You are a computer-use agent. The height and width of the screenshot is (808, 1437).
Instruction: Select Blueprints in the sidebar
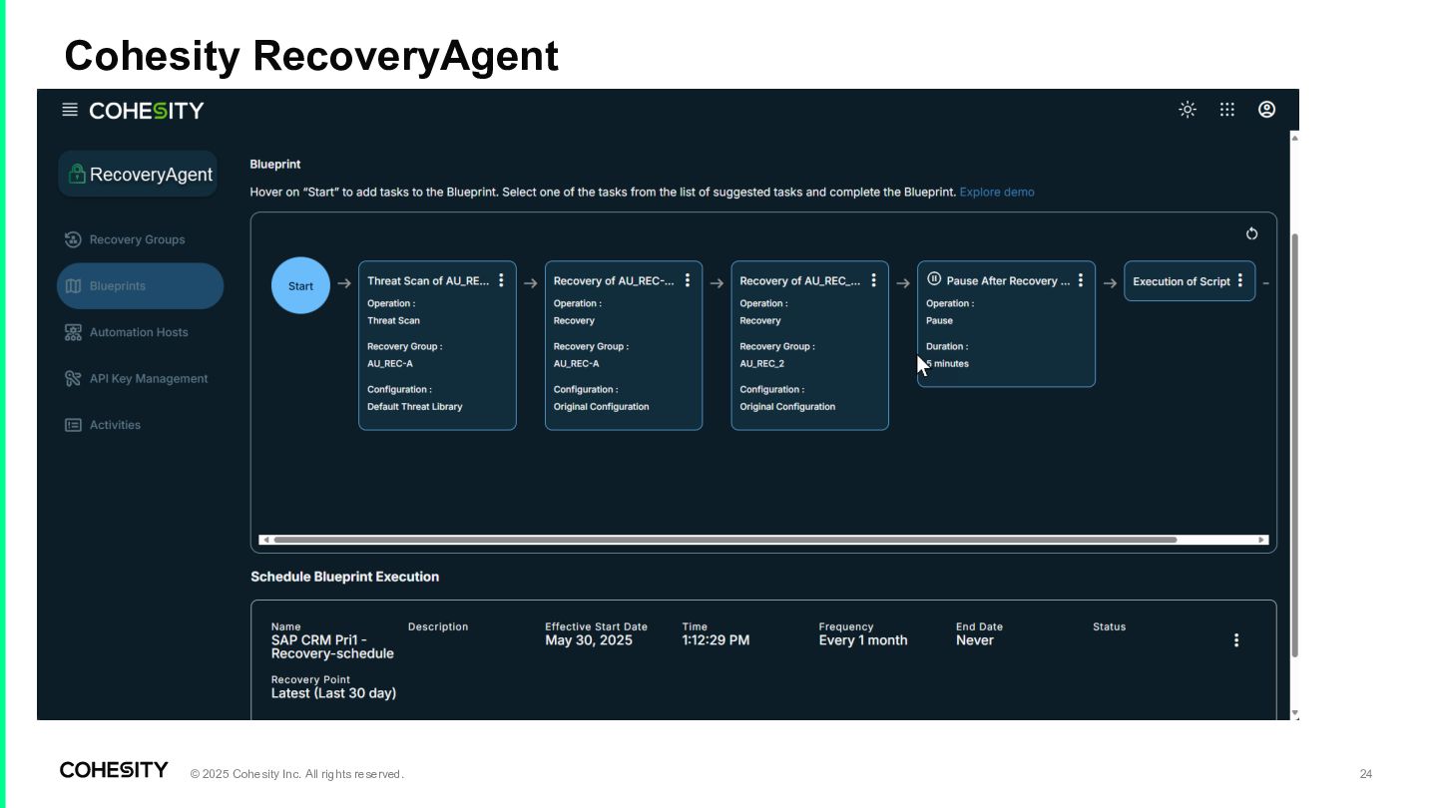[x=140, y=286]
